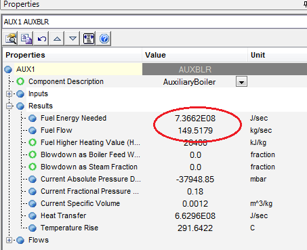Click the 6.6296E08 value cell

coord(195,216)
